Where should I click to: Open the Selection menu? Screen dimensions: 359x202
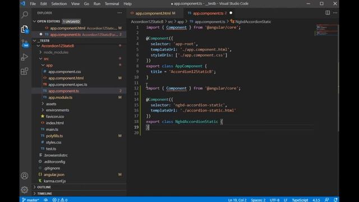[x=59, y=4]
